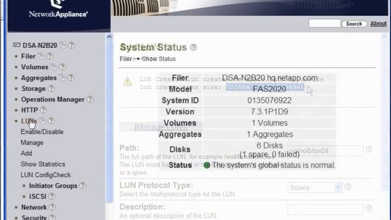Click the DSA-N2B20 filer device icon

(x=16, y=45)
